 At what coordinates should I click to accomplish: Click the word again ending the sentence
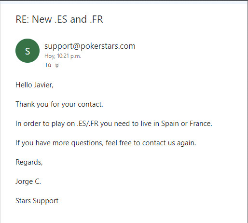pos(186,143)
